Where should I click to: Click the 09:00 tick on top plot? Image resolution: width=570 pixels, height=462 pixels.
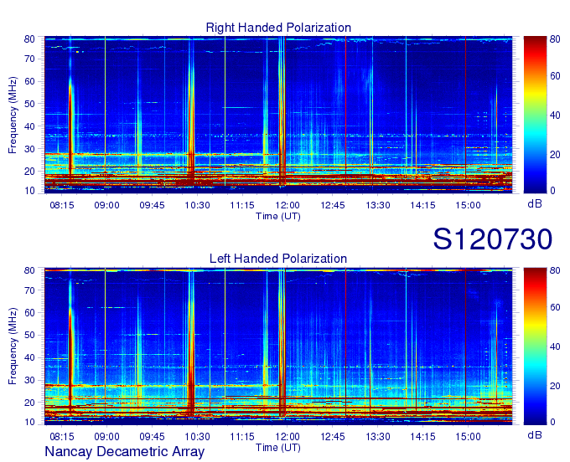(107, 205)
